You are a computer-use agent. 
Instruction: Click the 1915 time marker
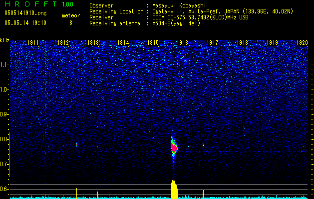click(153, 43)
